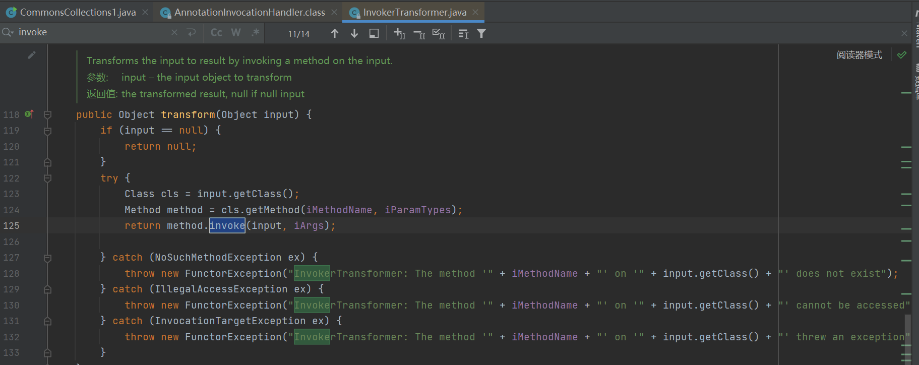Open search results in Find window
Viewport: 919px width, 365px height.
click(463, 33)
